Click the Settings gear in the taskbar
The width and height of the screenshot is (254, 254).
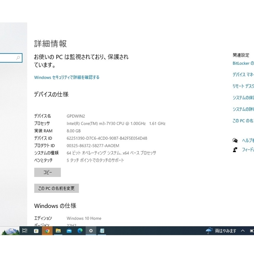(x=91, y=231)
